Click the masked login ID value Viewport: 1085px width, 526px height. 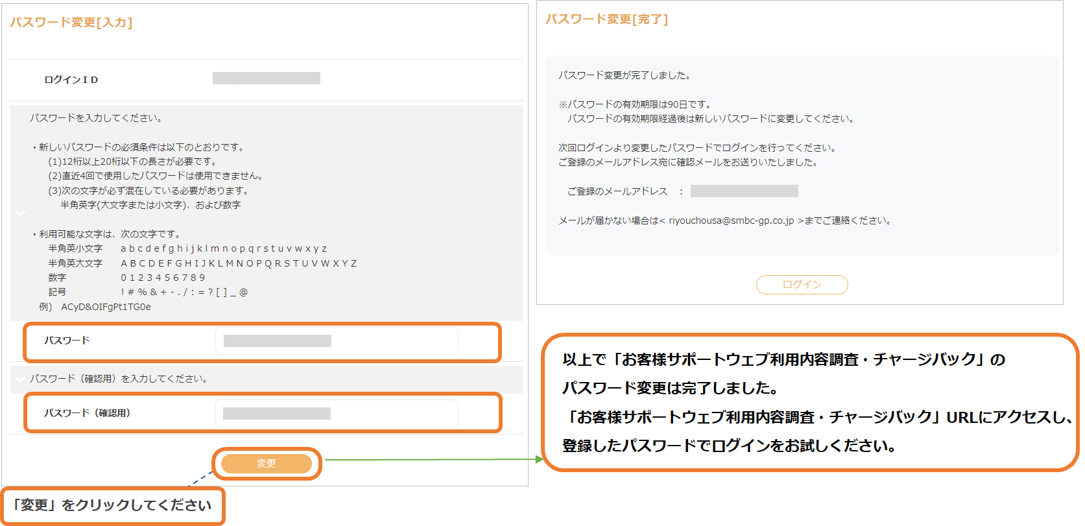click(267, 78)
